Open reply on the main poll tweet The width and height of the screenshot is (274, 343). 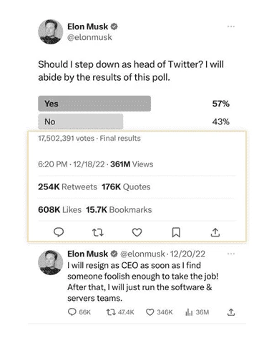[x=59, y=232]
